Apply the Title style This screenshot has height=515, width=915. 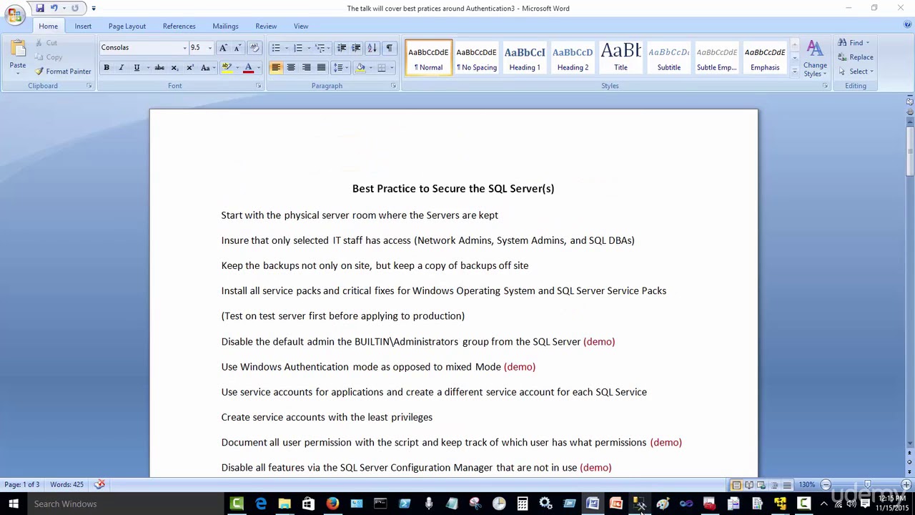(620, 58)
